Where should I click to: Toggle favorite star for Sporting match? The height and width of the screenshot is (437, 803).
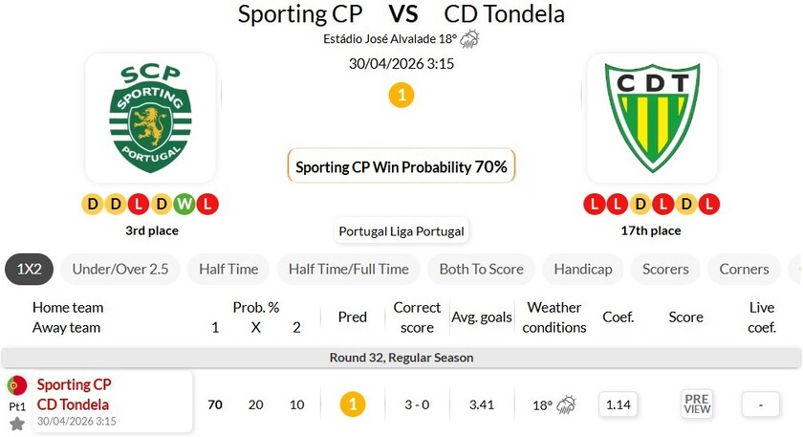click(x=17, y=424)
